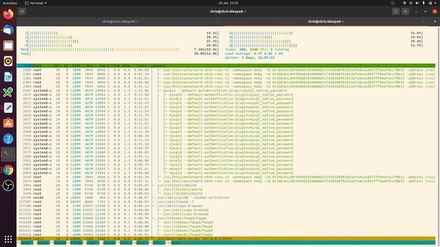Screen dimensions: 440x247
Task: Open OBS Studio from the dock
Action: [8, 185]
